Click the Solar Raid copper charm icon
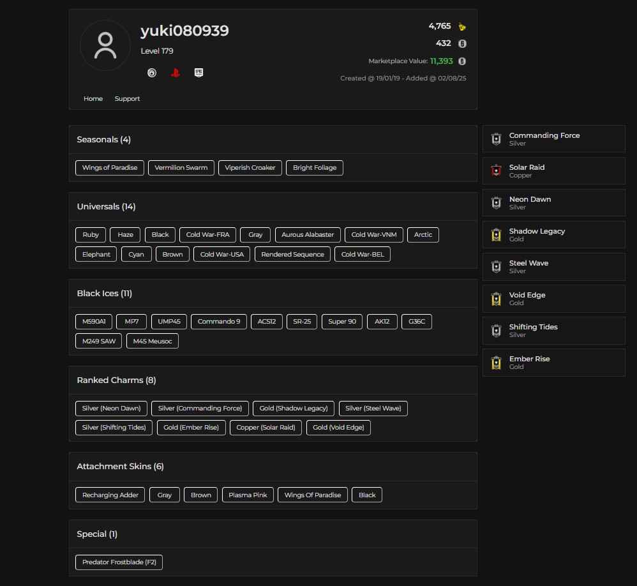 pyautogui.click(x=496, y=170)
